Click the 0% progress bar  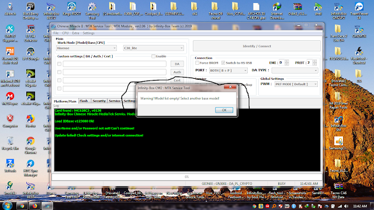[x=187, y=177]
